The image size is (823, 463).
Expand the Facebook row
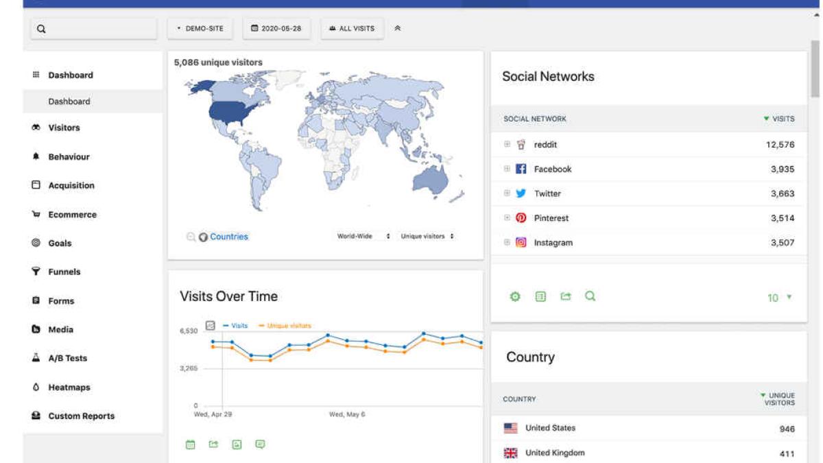coord(507,169)
